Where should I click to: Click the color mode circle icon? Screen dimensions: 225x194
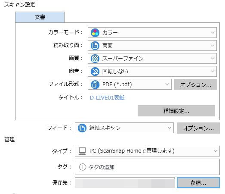point(95,33)
